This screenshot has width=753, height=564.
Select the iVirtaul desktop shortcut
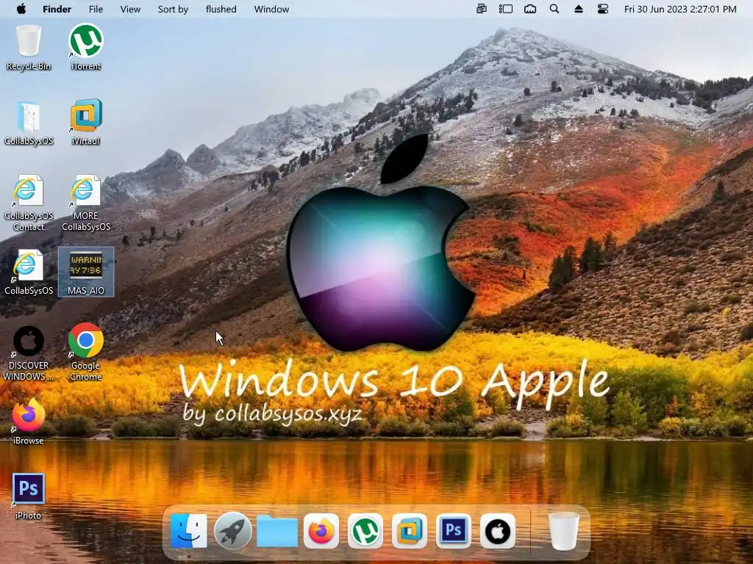[x=86, y=123]
